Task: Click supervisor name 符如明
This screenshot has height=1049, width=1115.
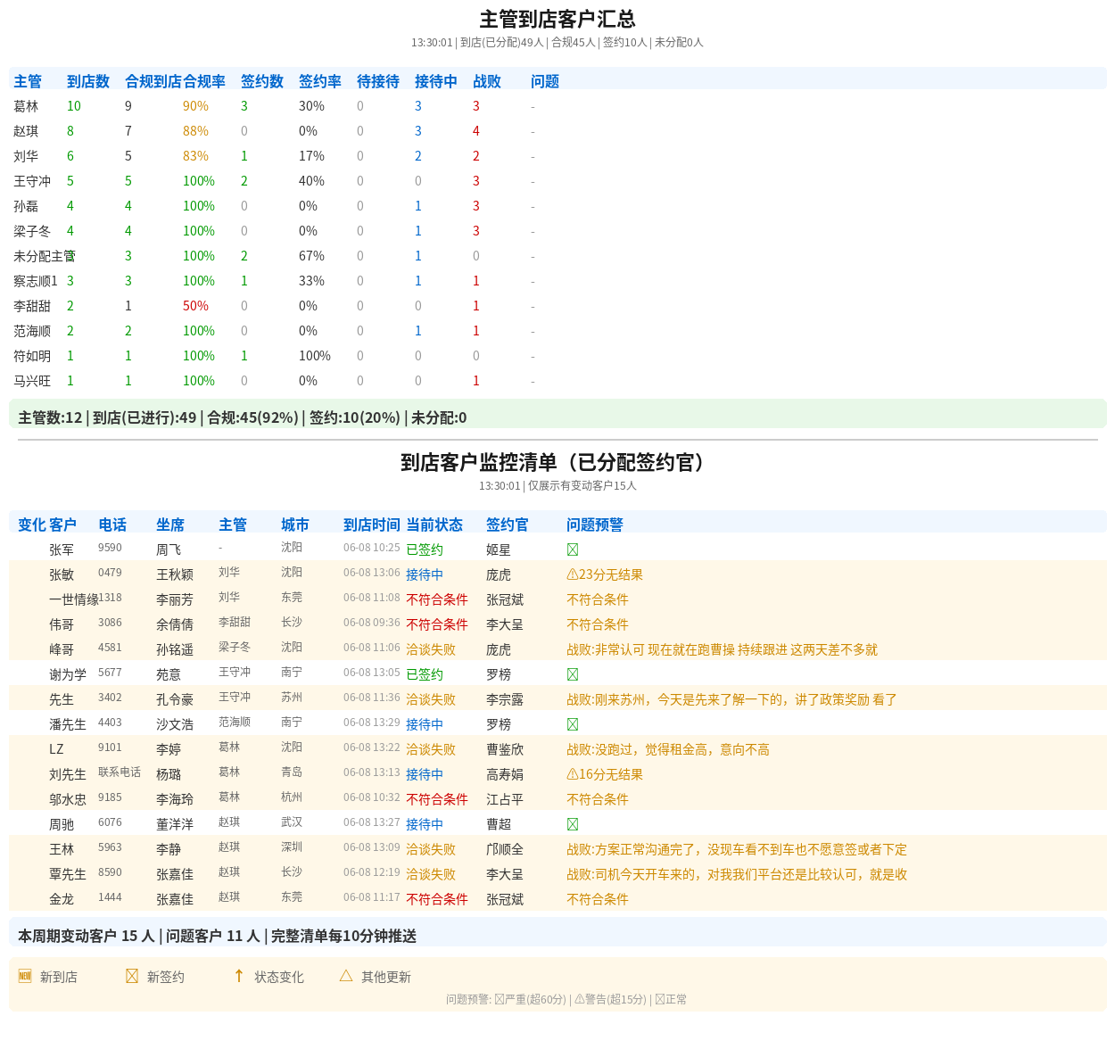Action: [32, 356]
